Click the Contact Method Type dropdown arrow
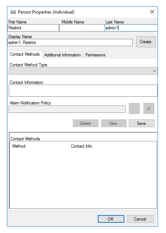 pyautogui.click(x=154, y=71)
